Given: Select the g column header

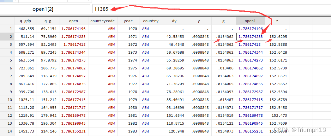Looking at the screenshot, I should [x=224, y=21].
